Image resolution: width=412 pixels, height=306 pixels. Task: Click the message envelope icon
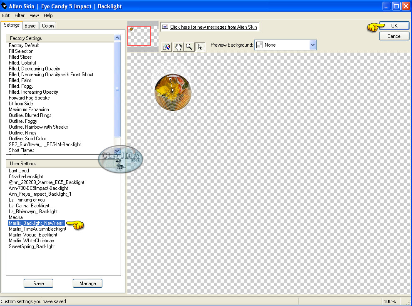click(165, 27)
